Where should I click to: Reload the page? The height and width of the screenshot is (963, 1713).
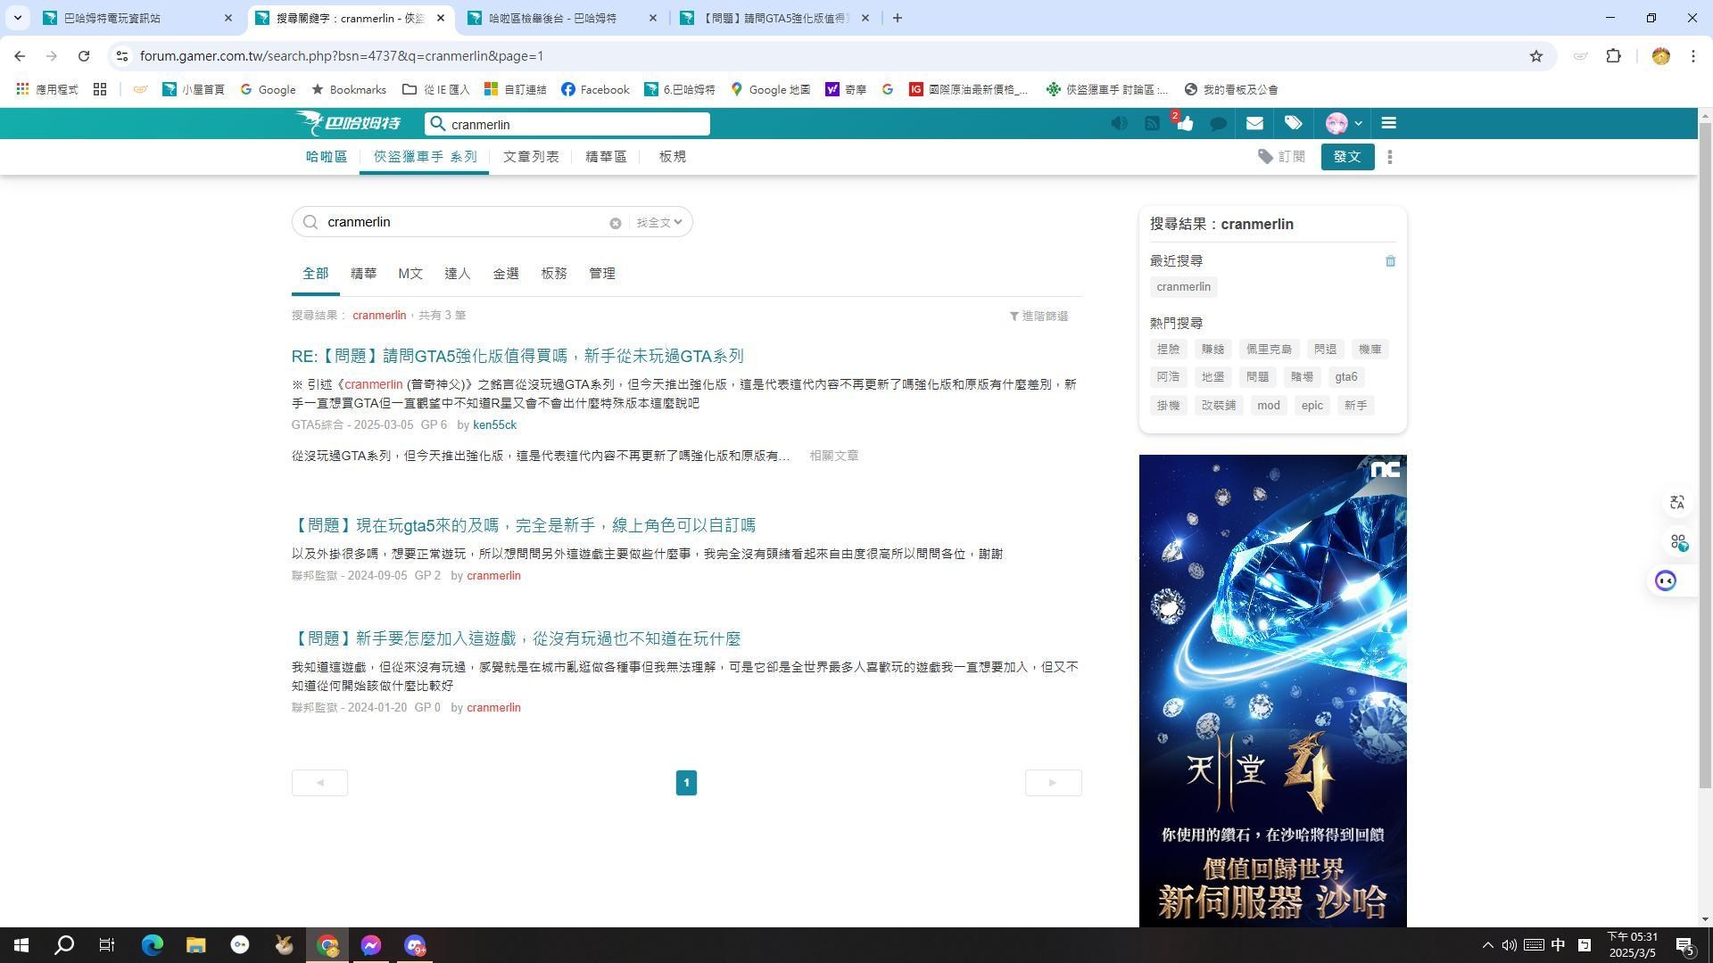click(84, 56)
